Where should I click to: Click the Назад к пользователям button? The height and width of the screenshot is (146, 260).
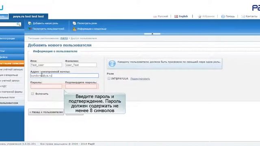46,112
